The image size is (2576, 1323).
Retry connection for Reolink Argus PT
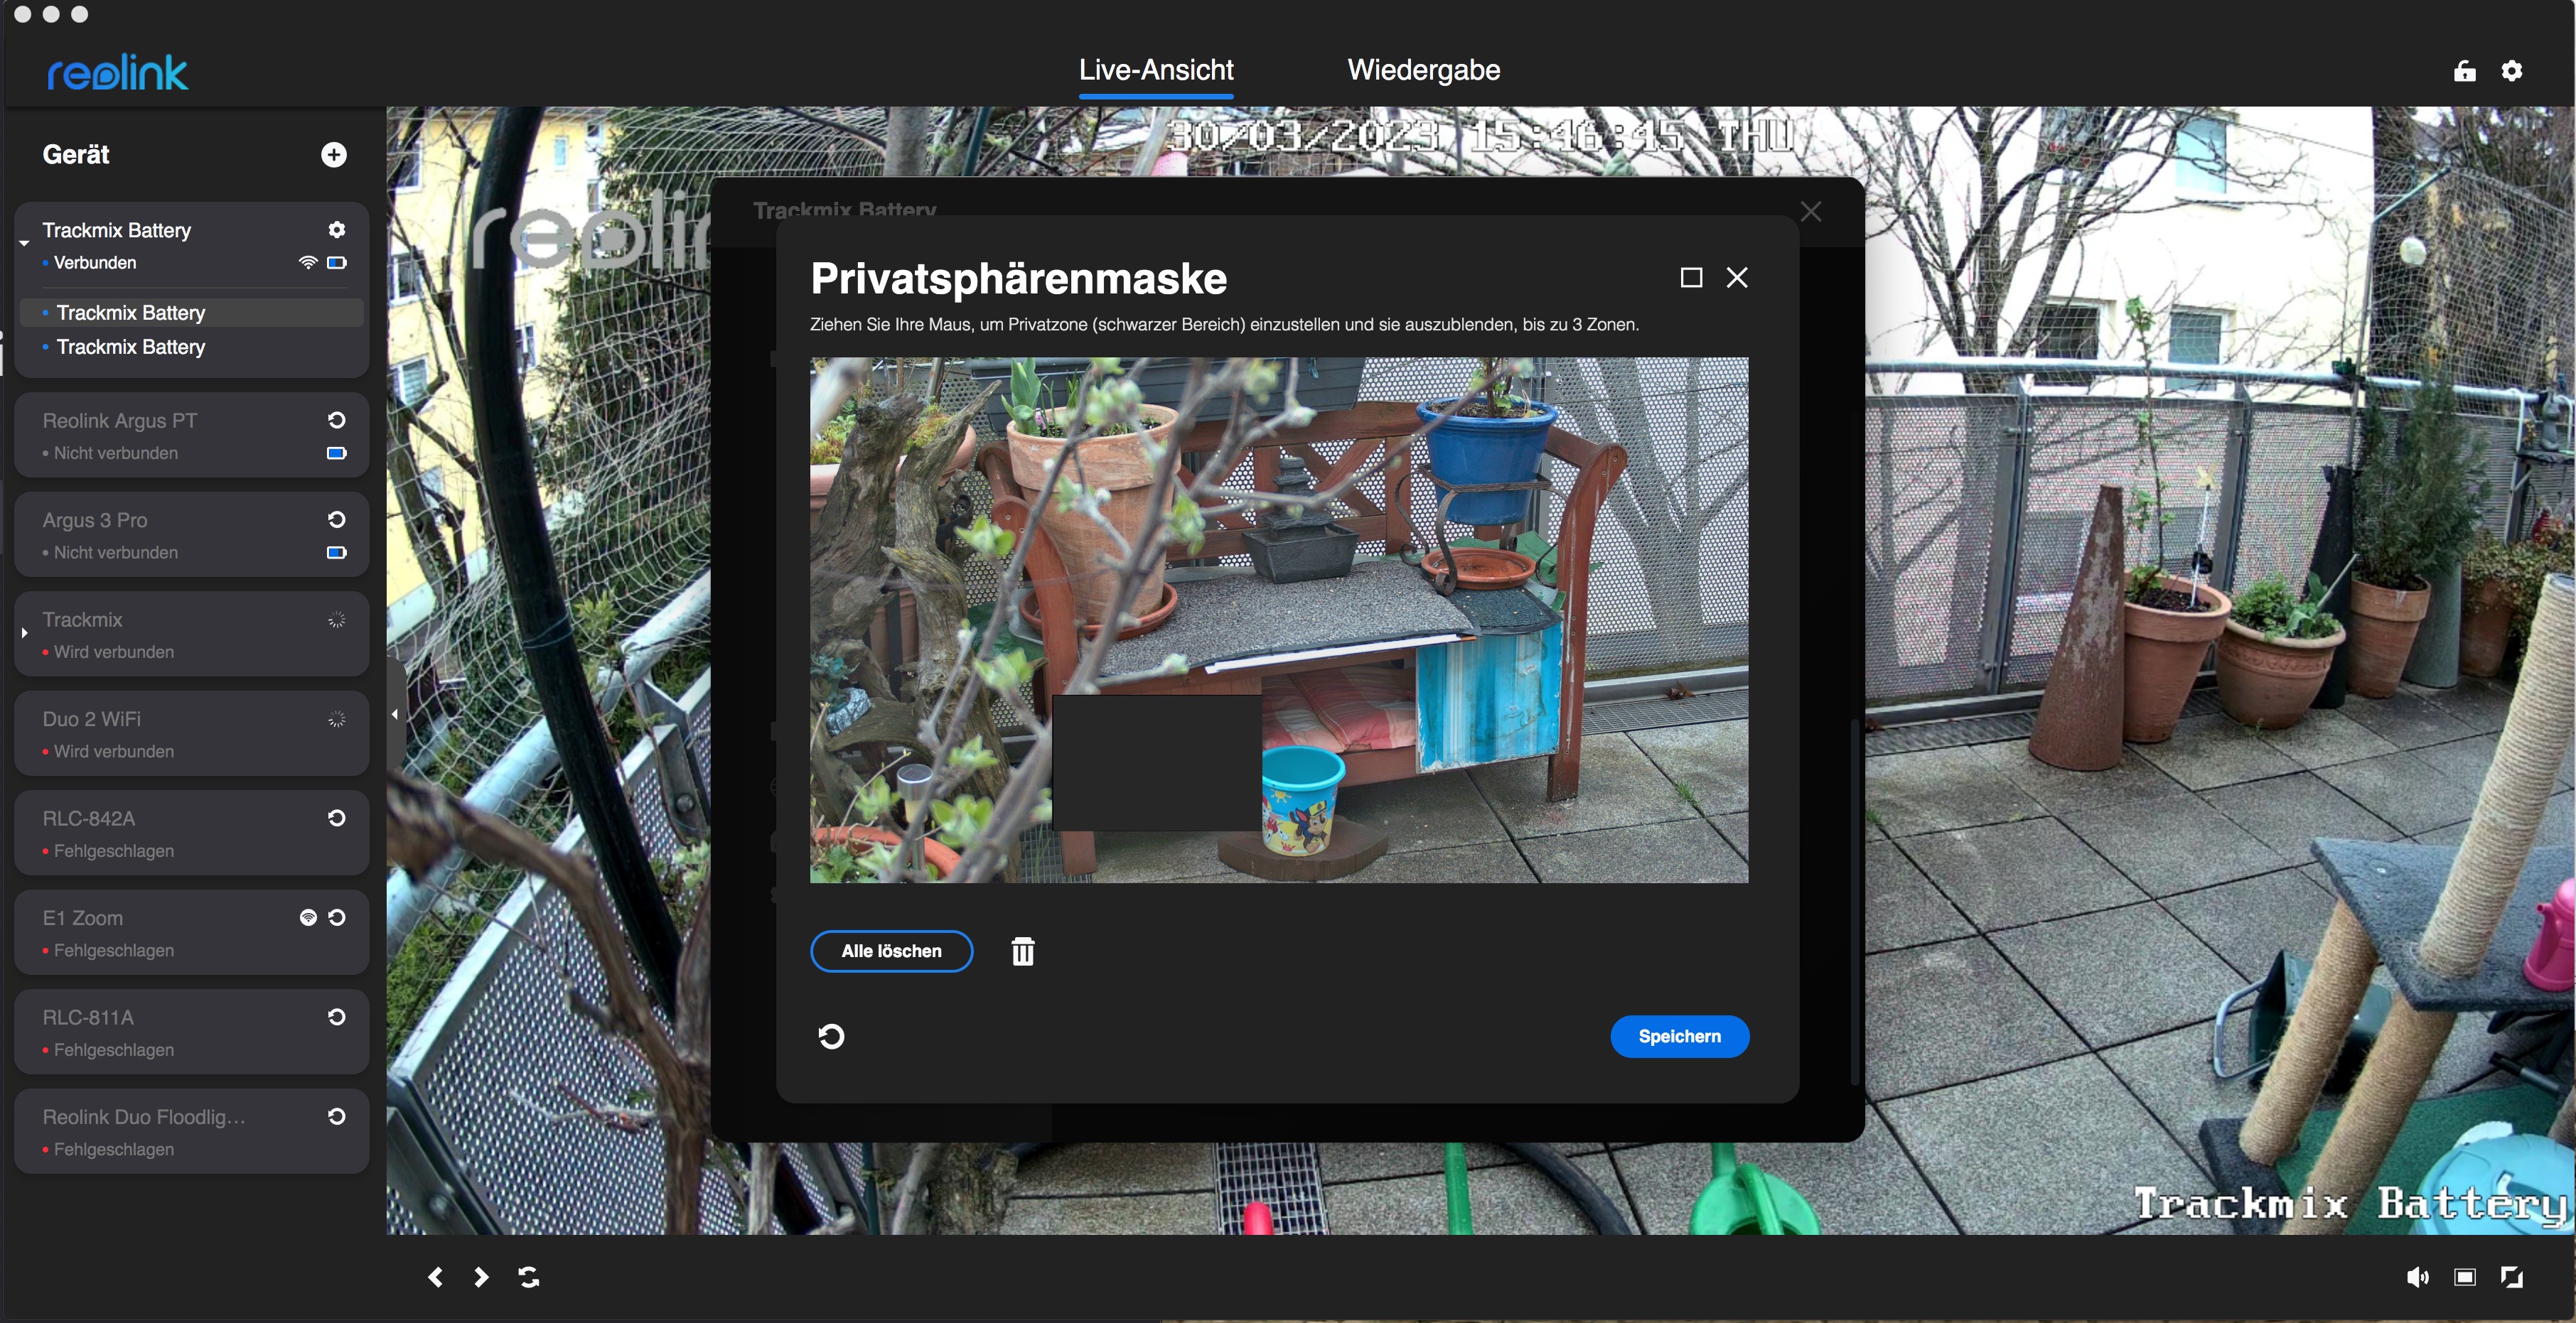337,421
